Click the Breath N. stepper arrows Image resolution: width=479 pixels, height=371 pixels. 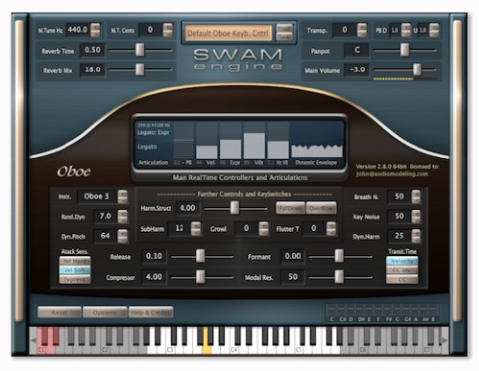pos(416,197)
